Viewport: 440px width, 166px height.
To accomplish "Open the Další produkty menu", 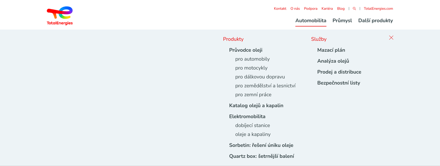I will 376,20.
